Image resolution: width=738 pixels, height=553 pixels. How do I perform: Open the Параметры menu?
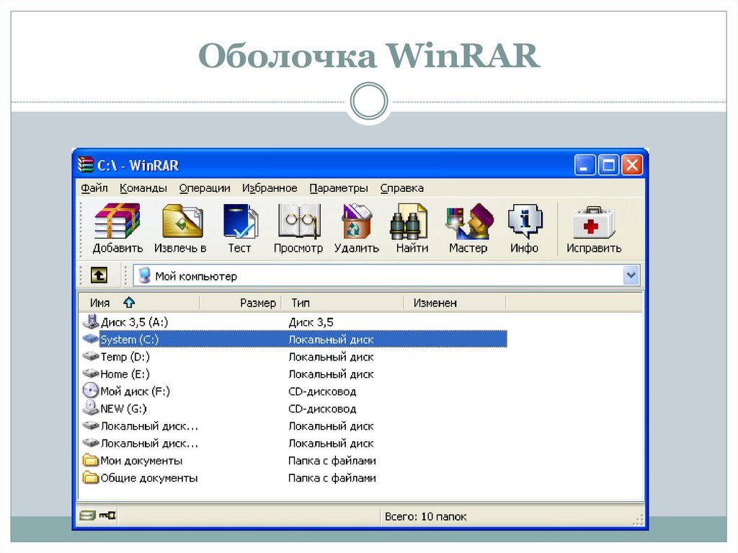point(339,188)
